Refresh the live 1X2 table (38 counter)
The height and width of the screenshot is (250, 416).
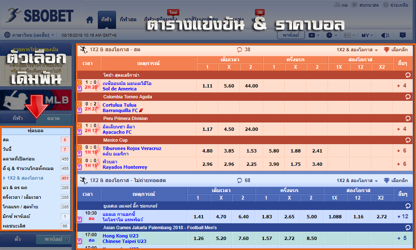point(240,50)
